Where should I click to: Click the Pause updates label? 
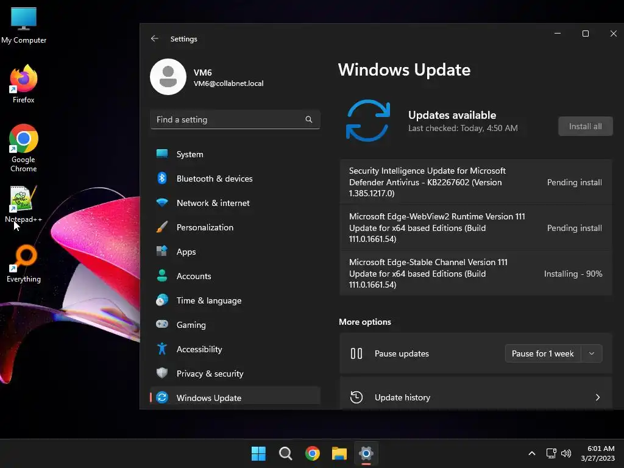pos(402,353)
